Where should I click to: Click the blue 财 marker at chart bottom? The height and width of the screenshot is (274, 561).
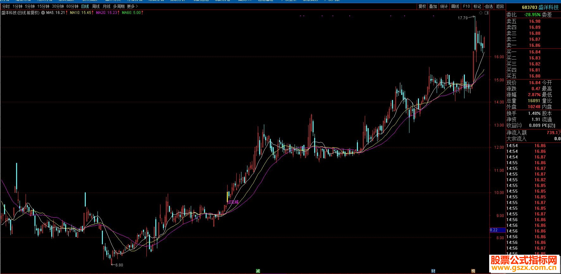(x=433, y=271)
